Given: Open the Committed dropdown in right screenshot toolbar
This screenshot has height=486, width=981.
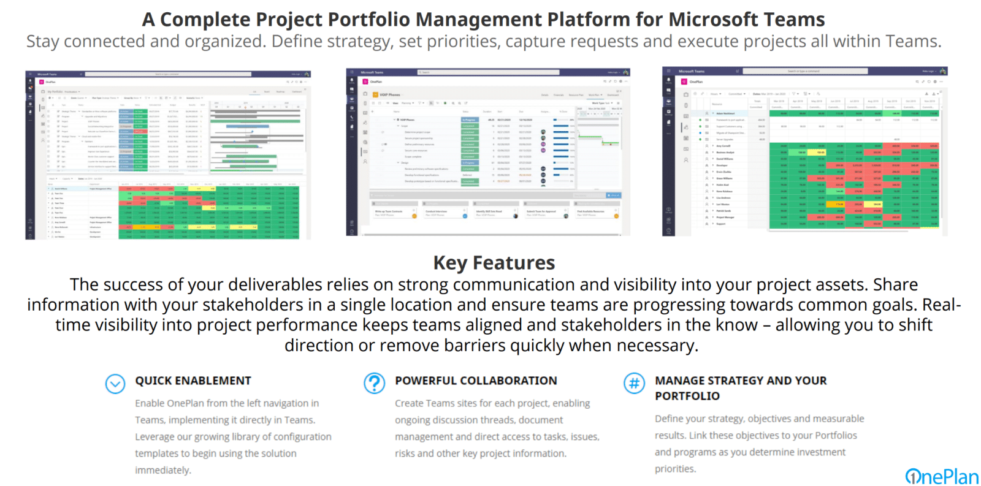Looking at the screenshot, I should (x=737, y=94).
